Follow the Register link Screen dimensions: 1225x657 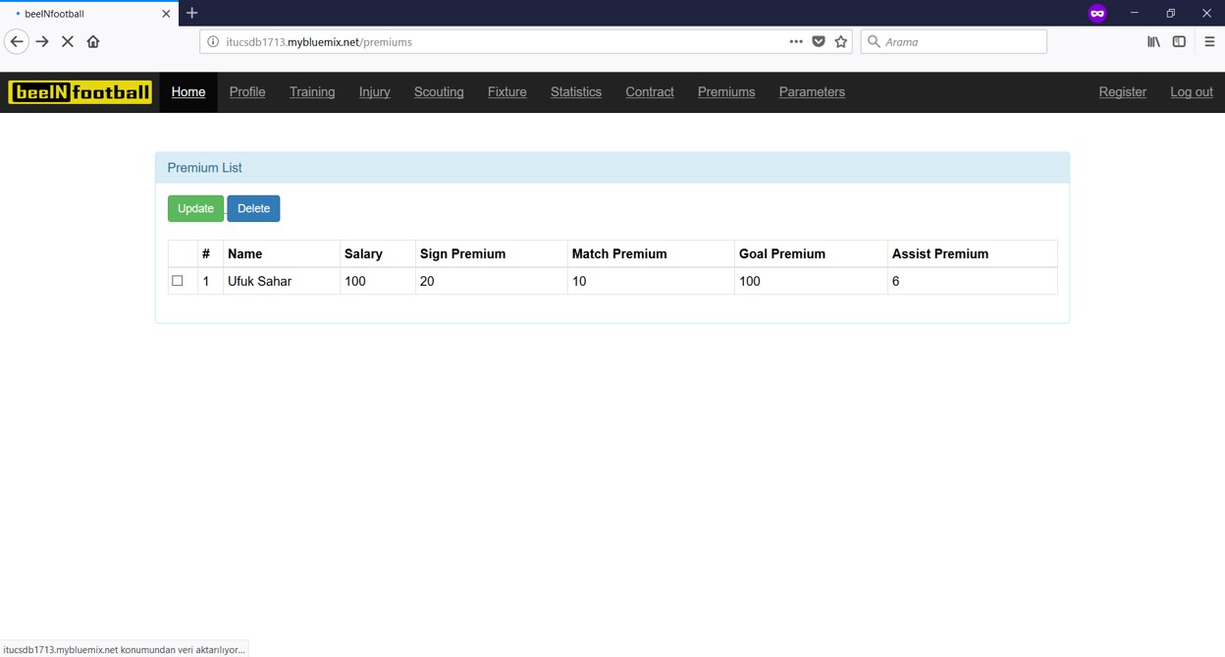click(1123, 92)
